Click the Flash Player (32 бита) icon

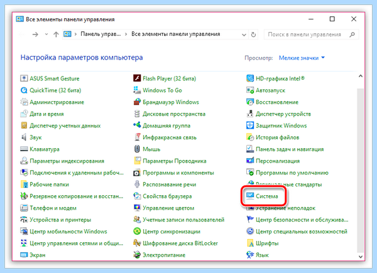coord(137,78)
